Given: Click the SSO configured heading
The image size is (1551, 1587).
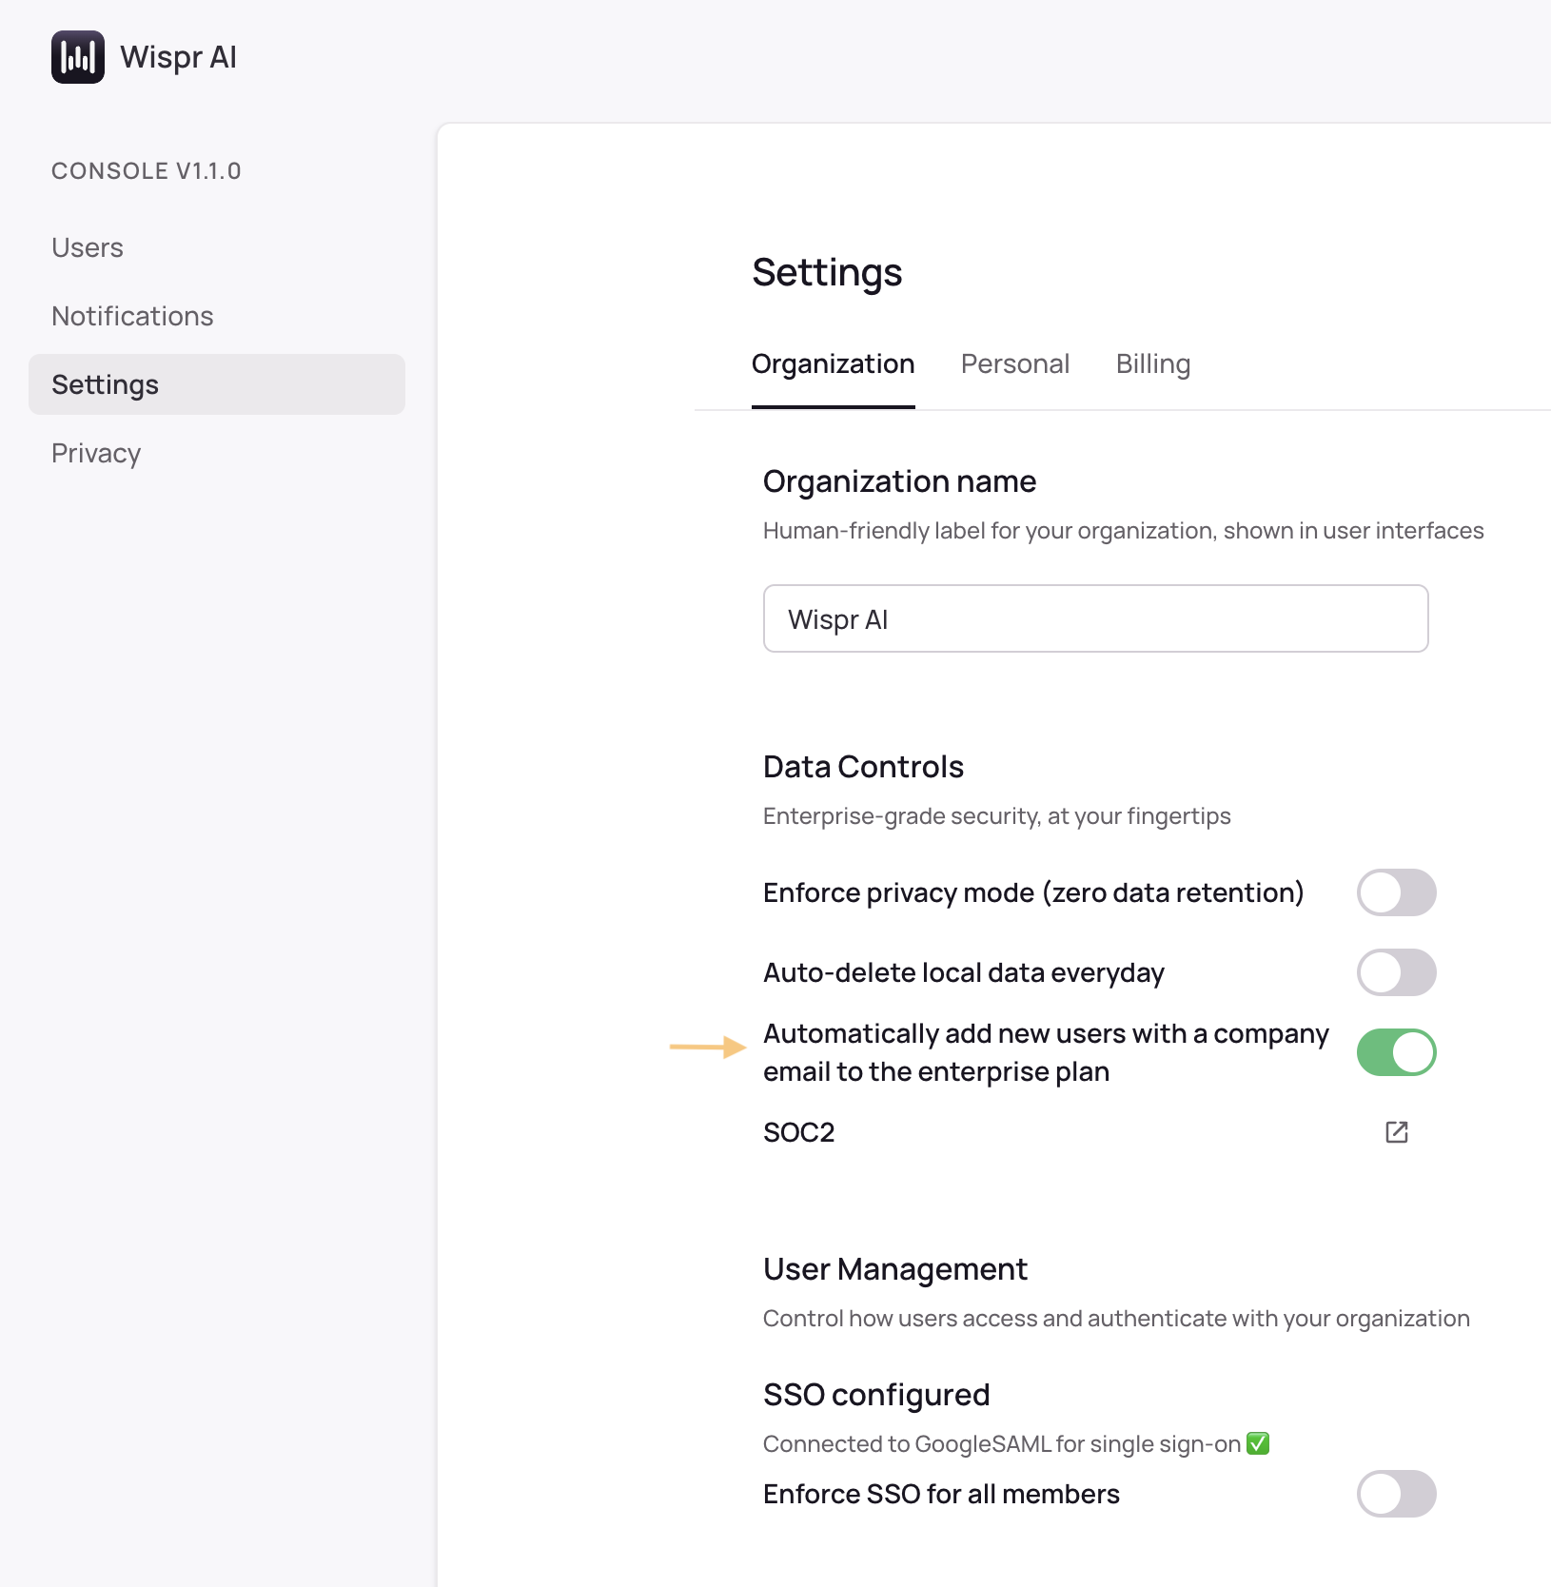Looking at the screenshot, I should coord(875,1394).
